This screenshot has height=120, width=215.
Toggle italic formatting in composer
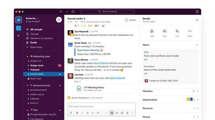[82, 113]
